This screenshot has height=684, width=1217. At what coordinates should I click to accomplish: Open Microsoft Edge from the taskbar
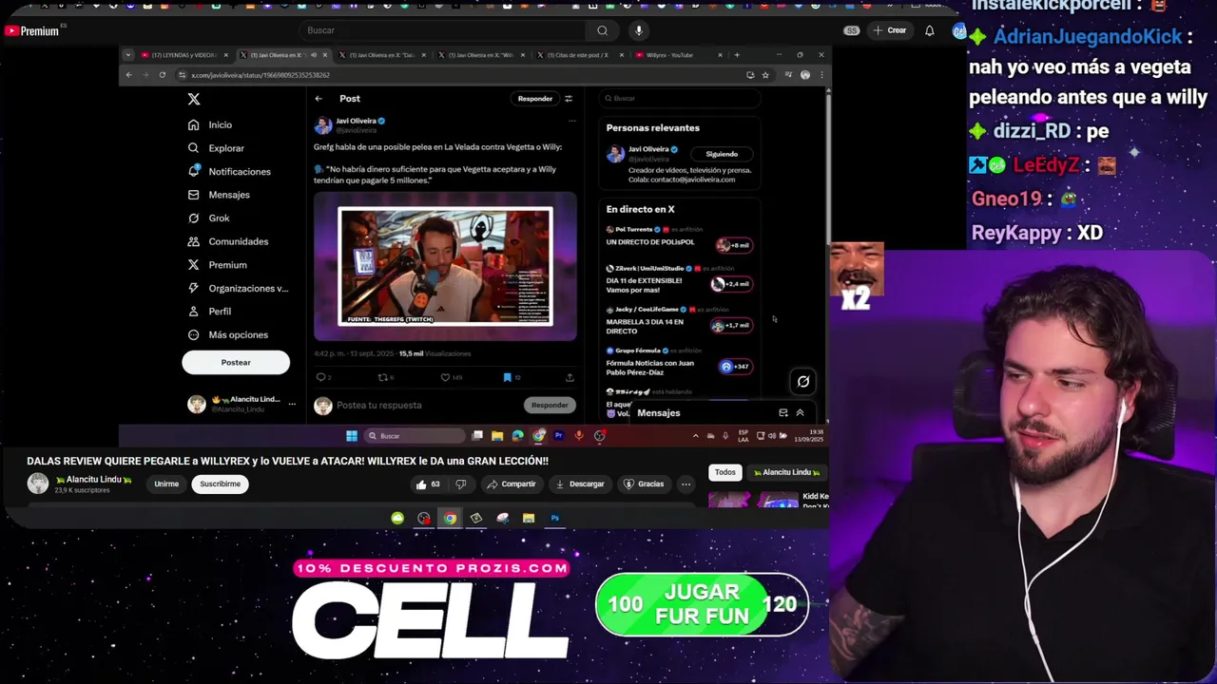[x=517, y=436]
